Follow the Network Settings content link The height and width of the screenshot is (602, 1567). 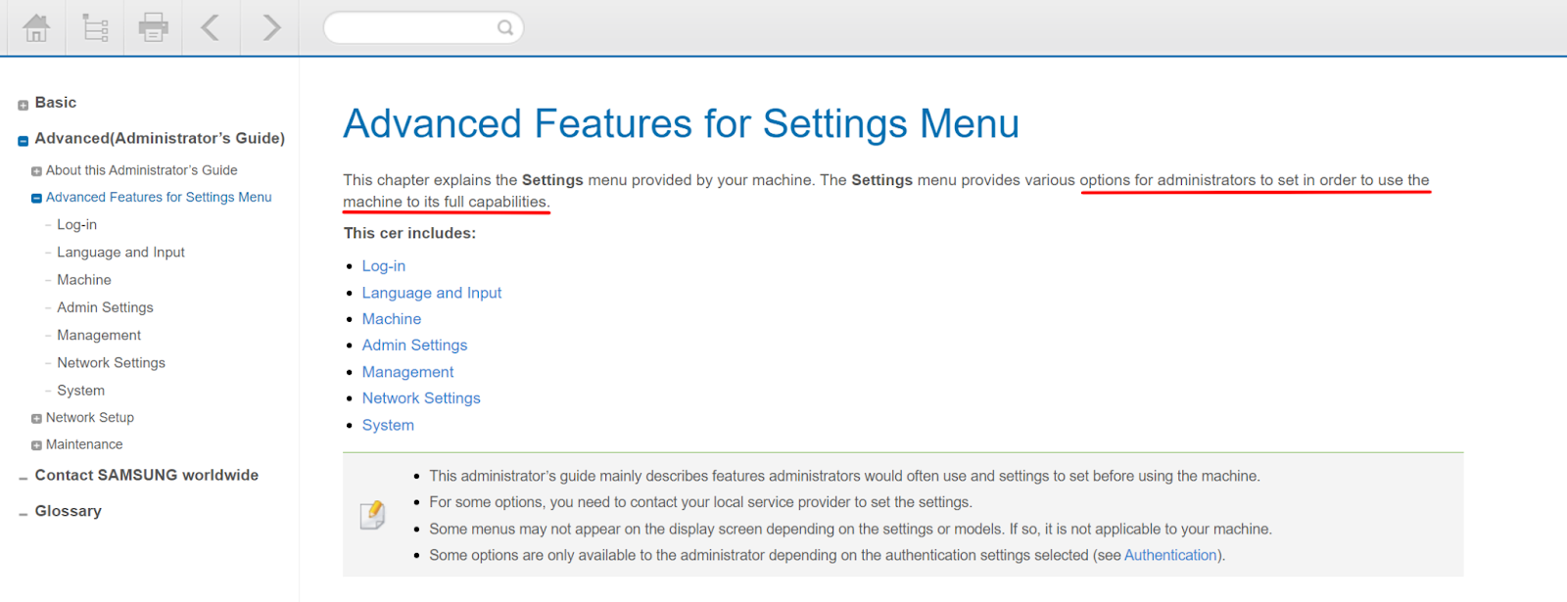421,398
